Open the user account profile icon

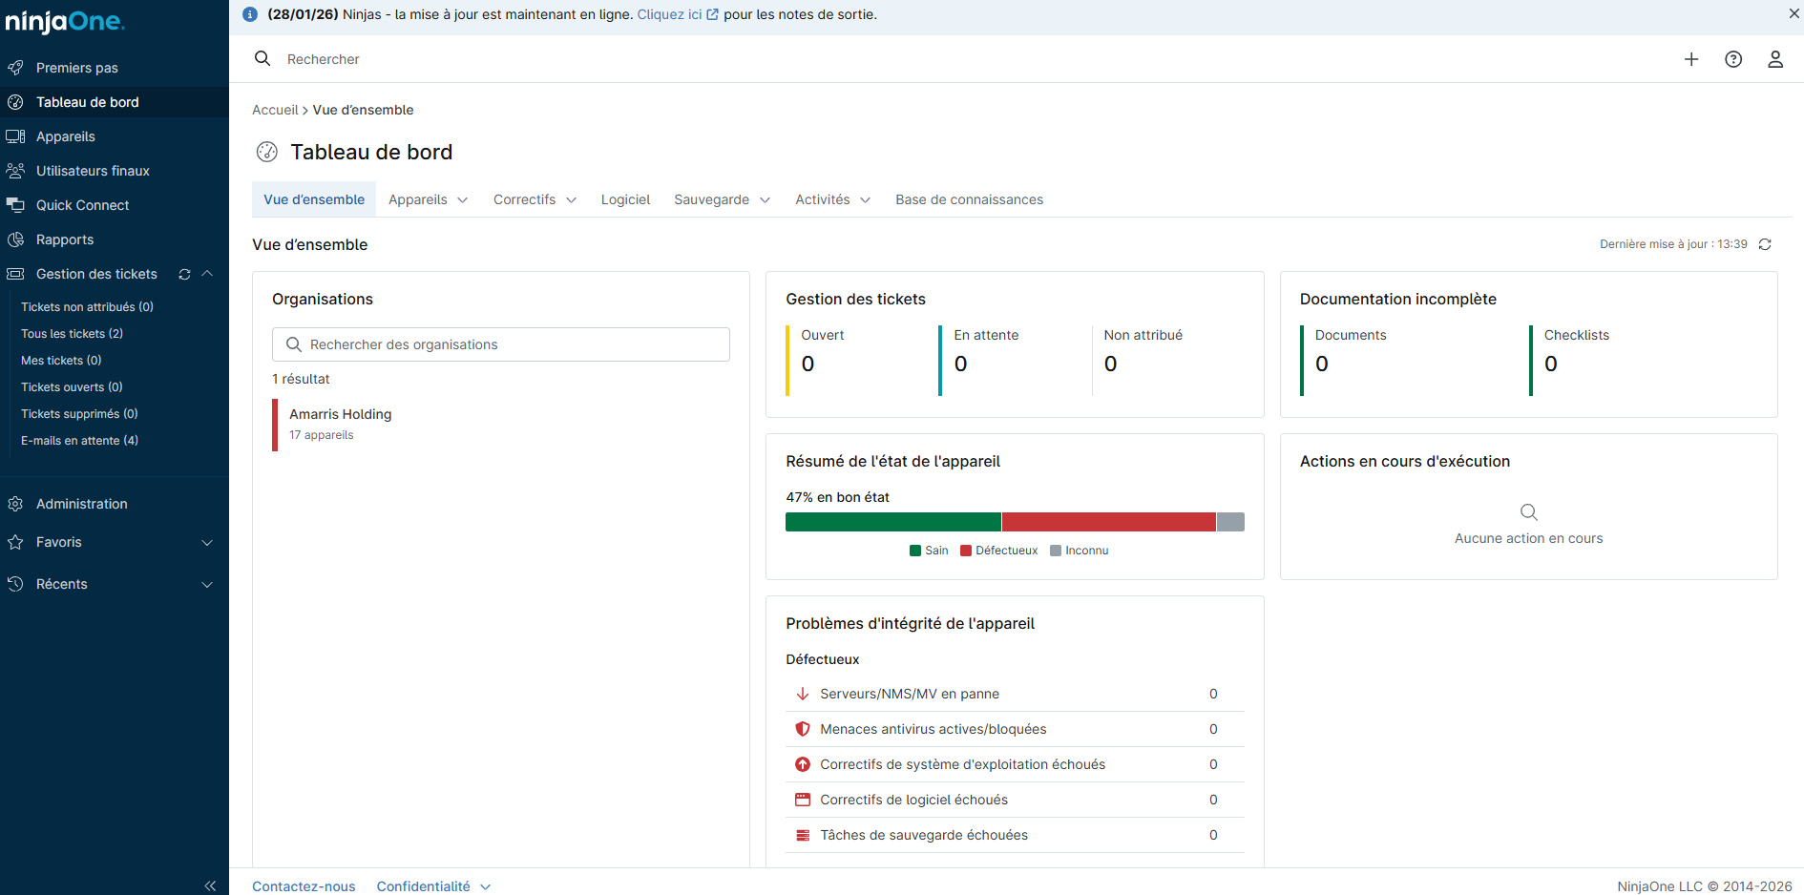(1774, 59)
